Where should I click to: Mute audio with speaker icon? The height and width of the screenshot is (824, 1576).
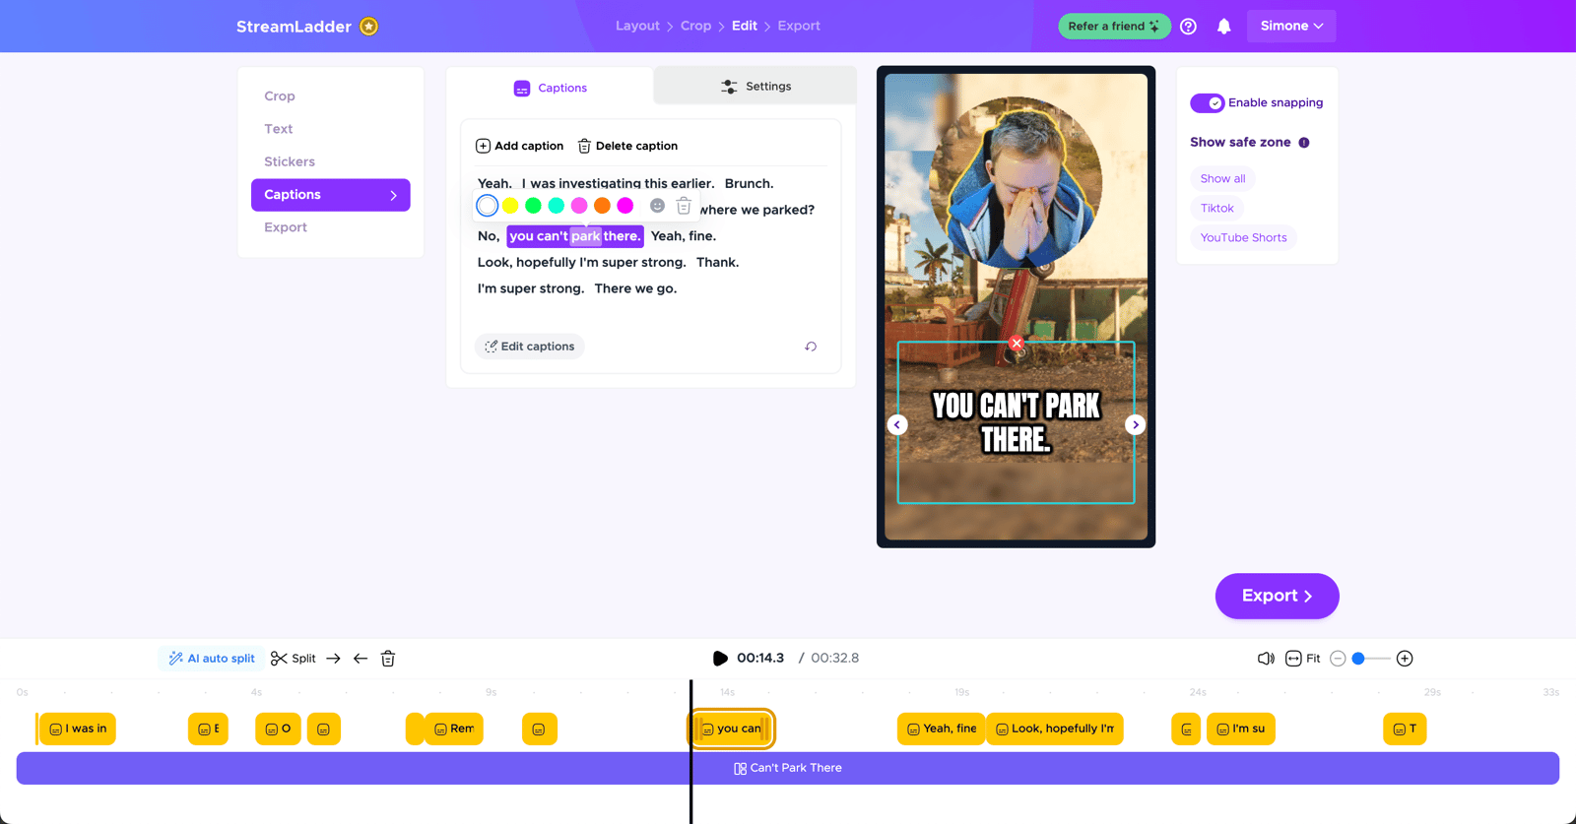point(1266,659)
